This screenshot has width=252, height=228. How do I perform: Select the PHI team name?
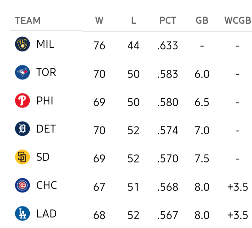[45, 101]
